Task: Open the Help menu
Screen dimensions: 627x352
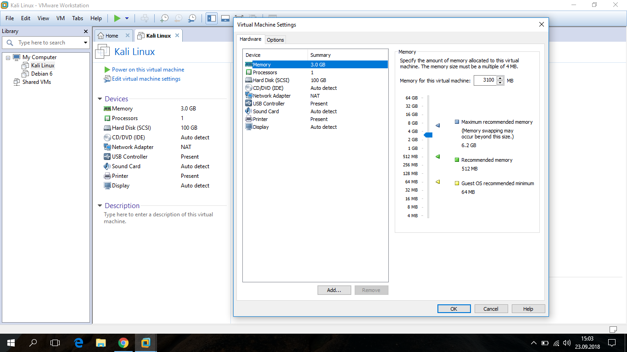Action: click(96, 18)
